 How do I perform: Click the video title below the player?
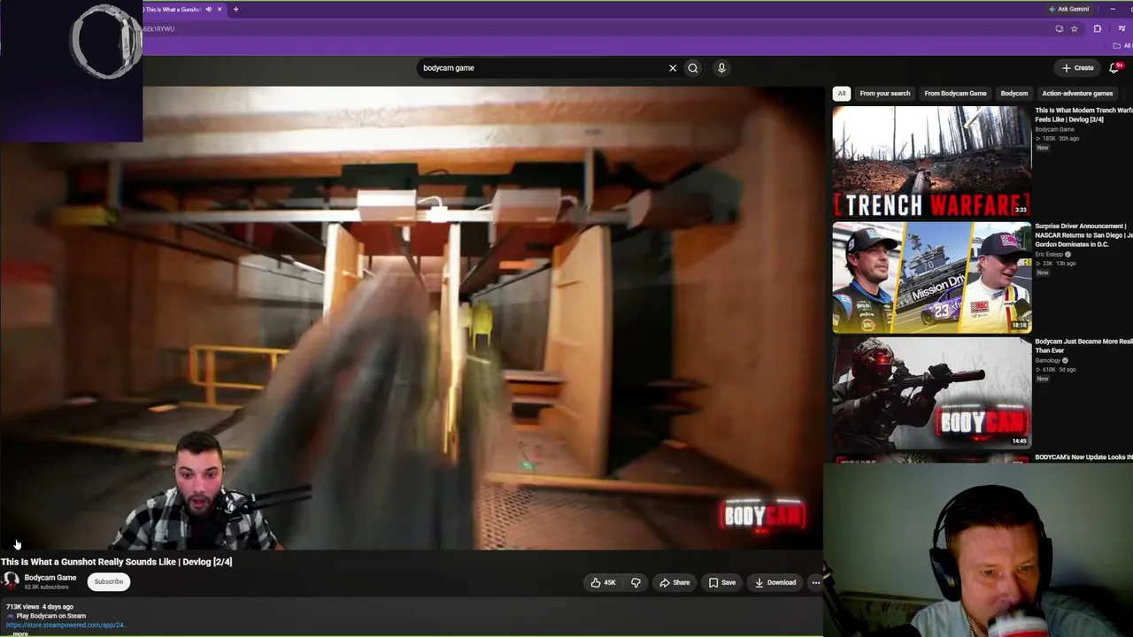(117, 562)
